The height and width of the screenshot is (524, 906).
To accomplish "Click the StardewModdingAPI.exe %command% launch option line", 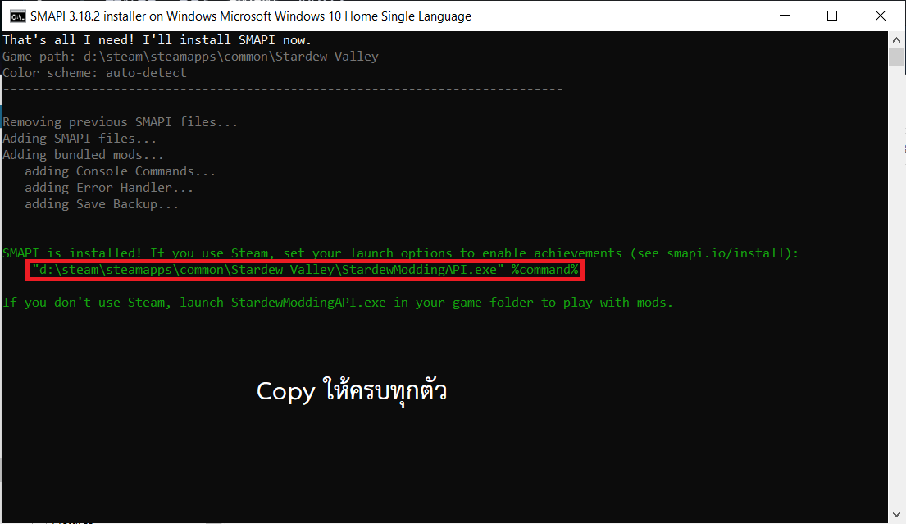I will [x=305, y=270].
